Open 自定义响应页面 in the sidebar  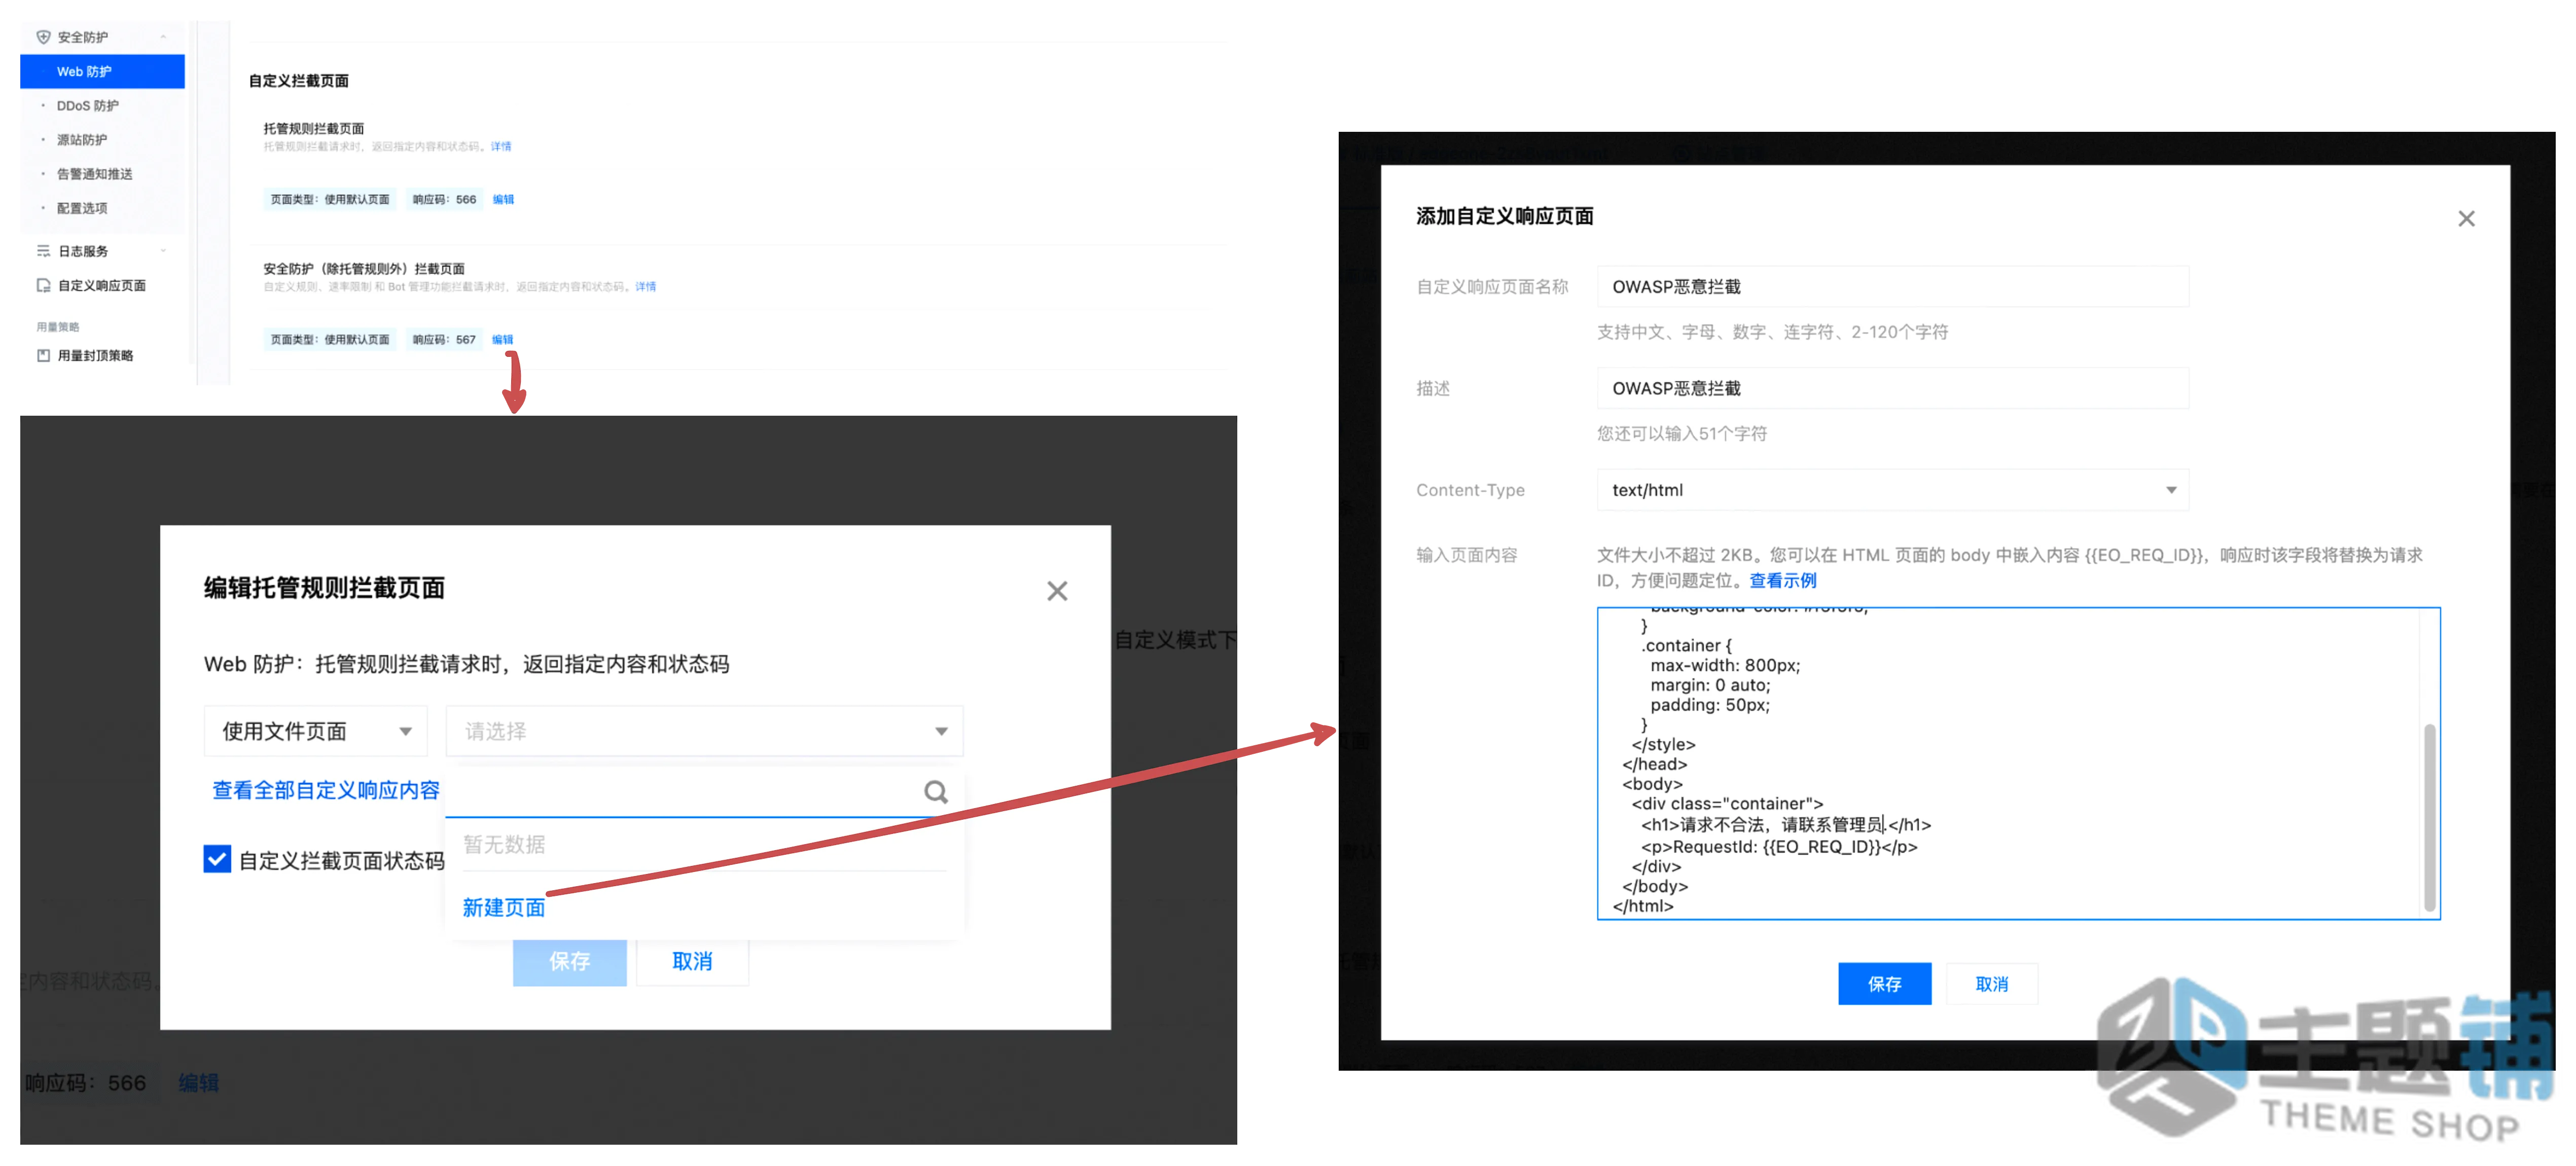(102, 285)
